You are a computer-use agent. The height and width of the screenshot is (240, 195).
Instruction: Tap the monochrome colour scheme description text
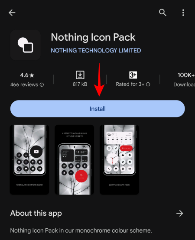[81, 230]
